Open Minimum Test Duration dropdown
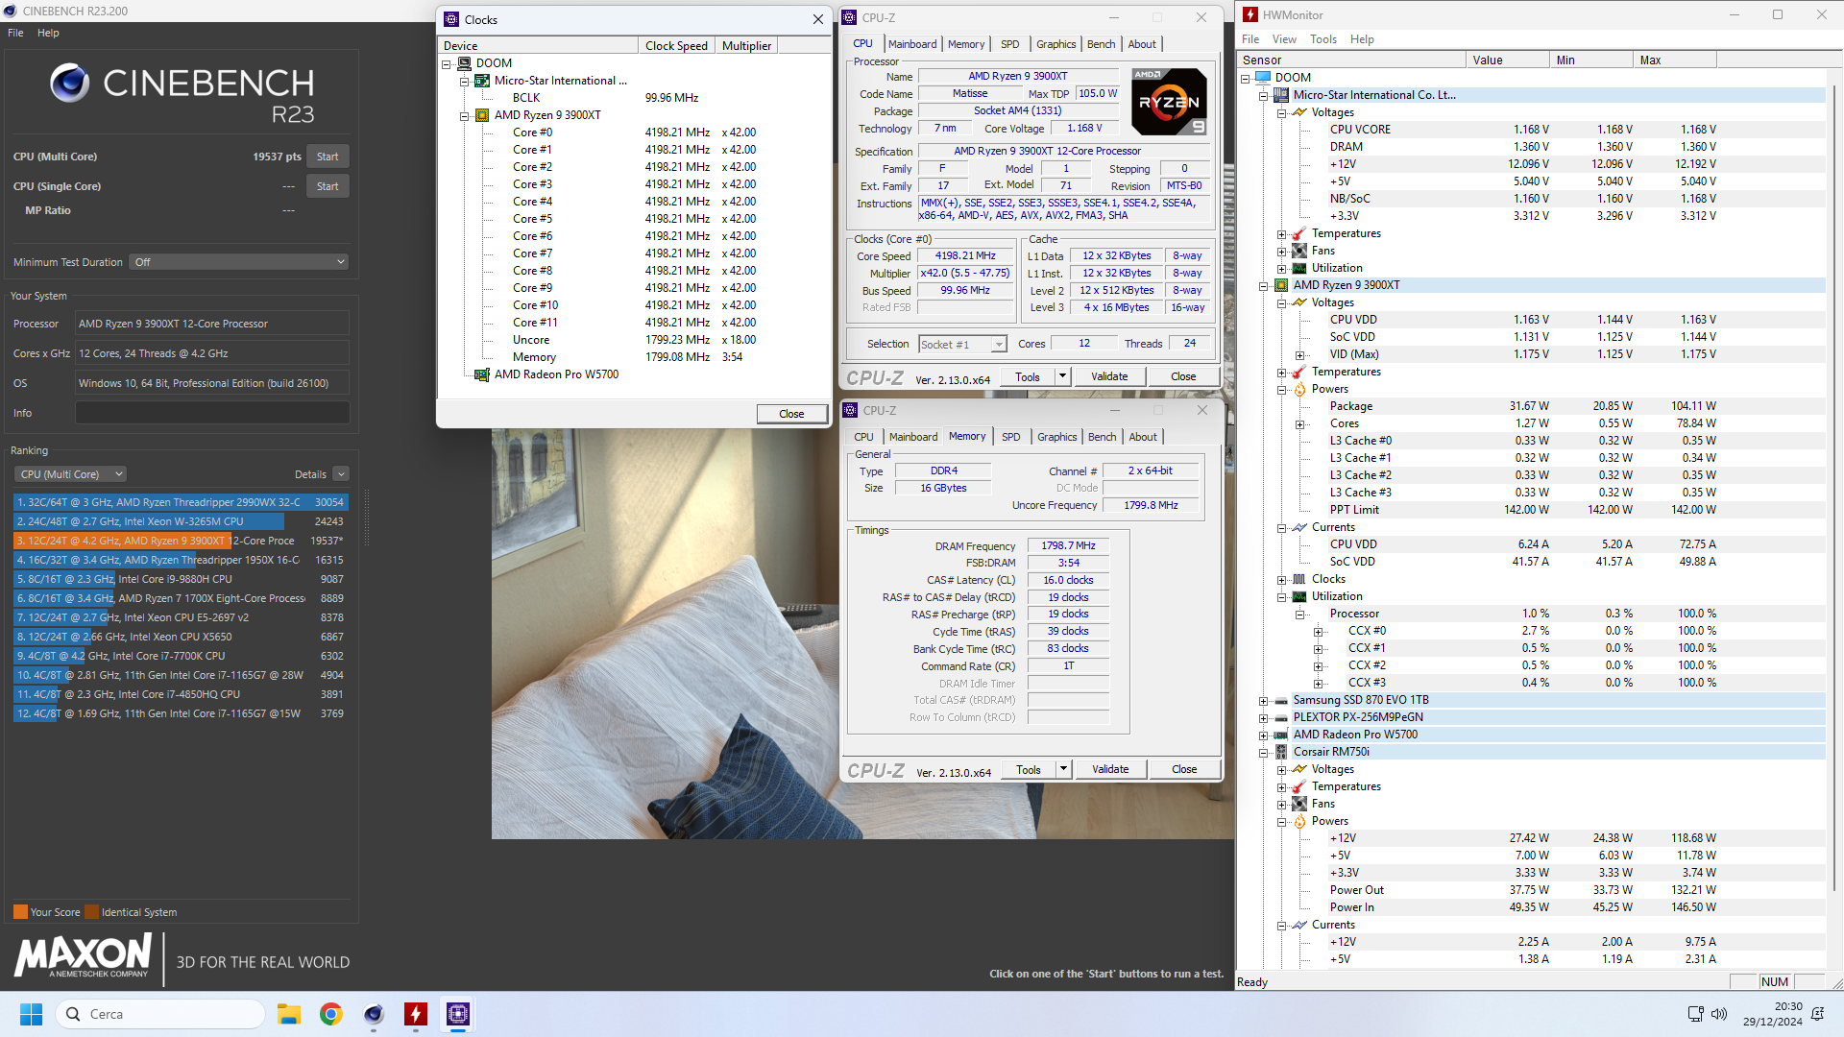 tap(238, 262)
